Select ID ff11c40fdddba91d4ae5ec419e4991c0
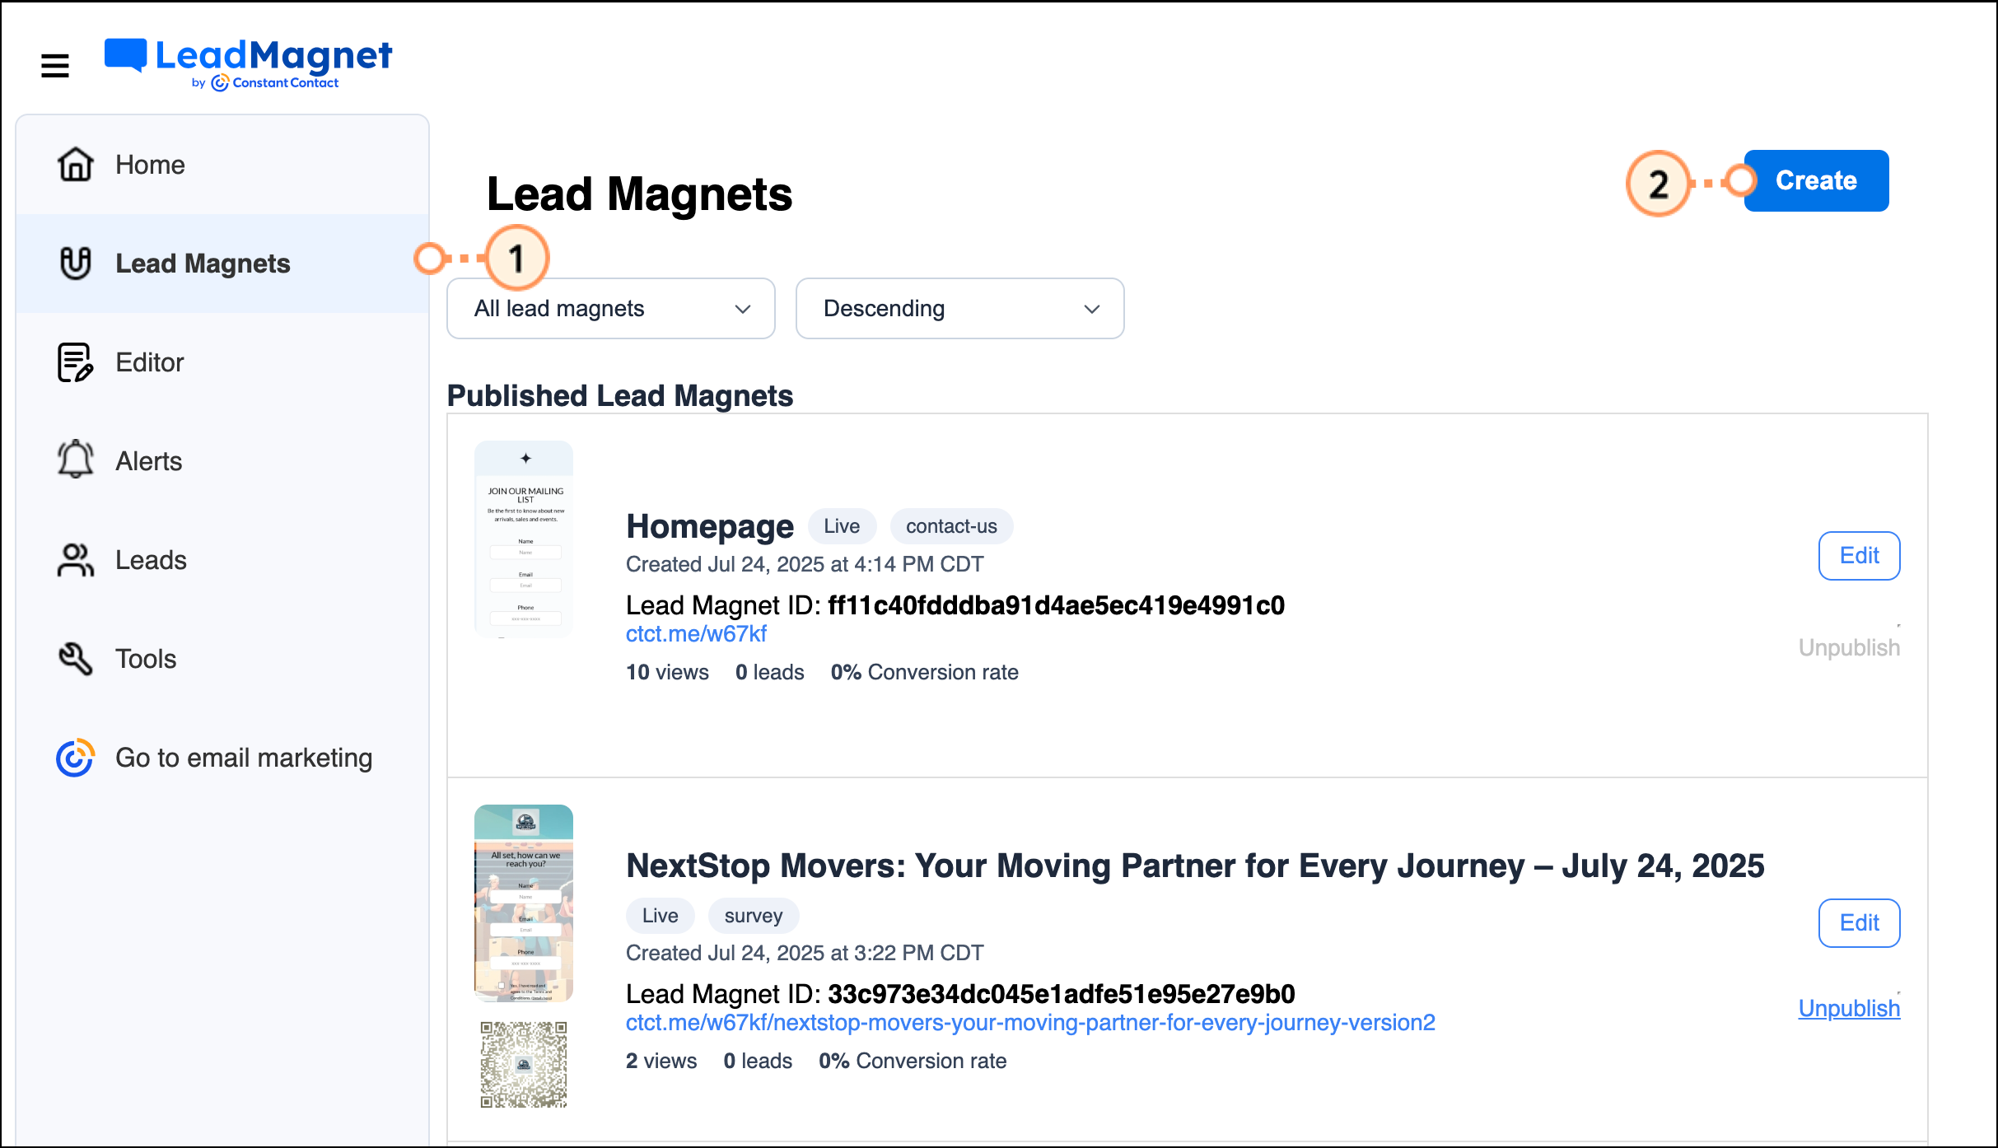 tap(1057, 605)
